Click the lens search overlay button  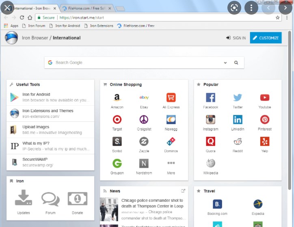click(234, 8)
